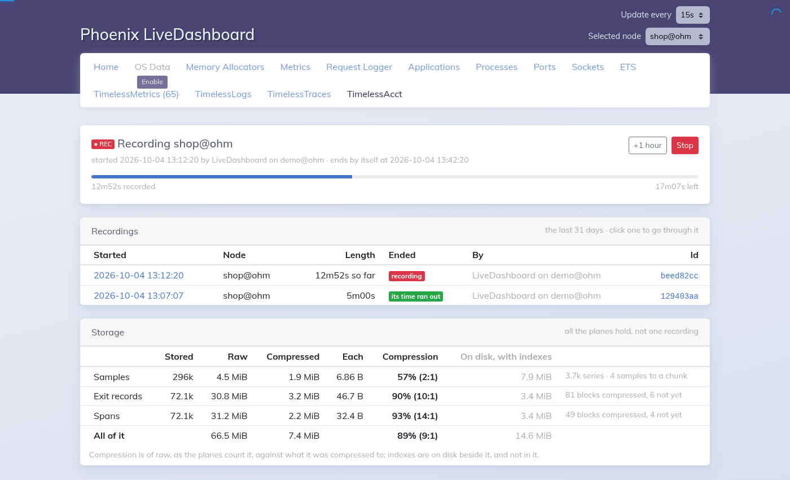Screen dimensions: 790x480
Task: Click the red REC badge
Action: tap(103, 144)
